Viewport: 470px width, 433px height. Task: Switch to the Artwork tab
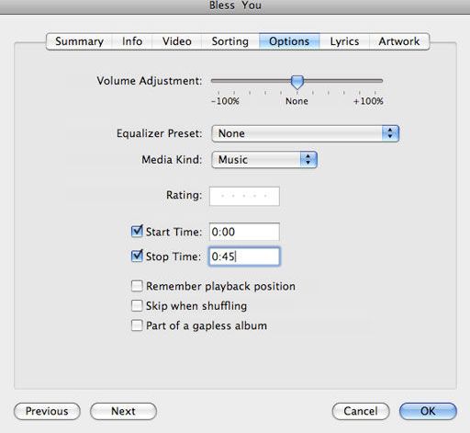[399, 41]
